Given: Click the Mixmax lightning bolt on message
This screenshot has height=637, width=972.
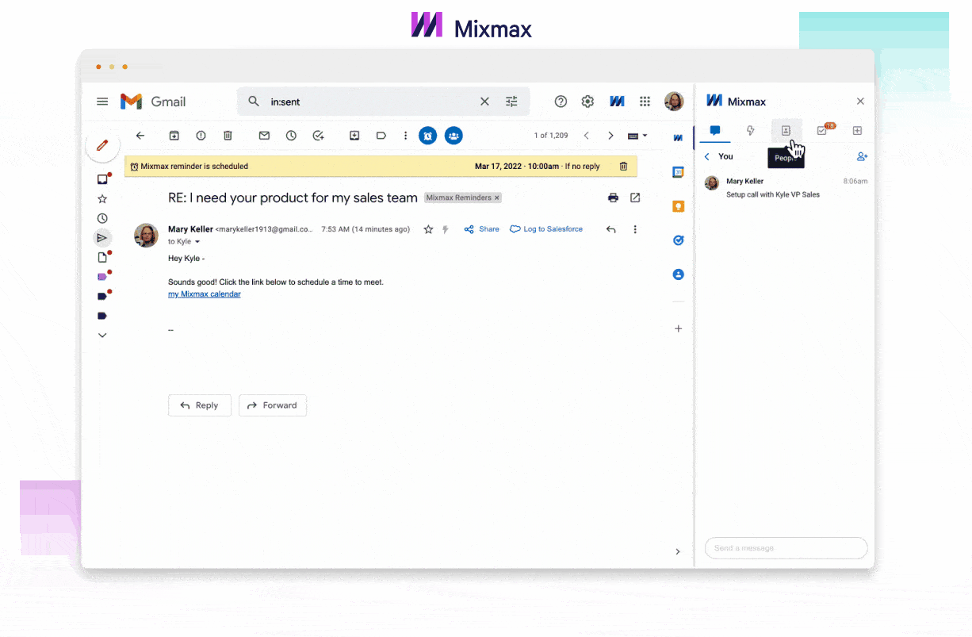Looking at the screenshot, I should click(446, 229).
